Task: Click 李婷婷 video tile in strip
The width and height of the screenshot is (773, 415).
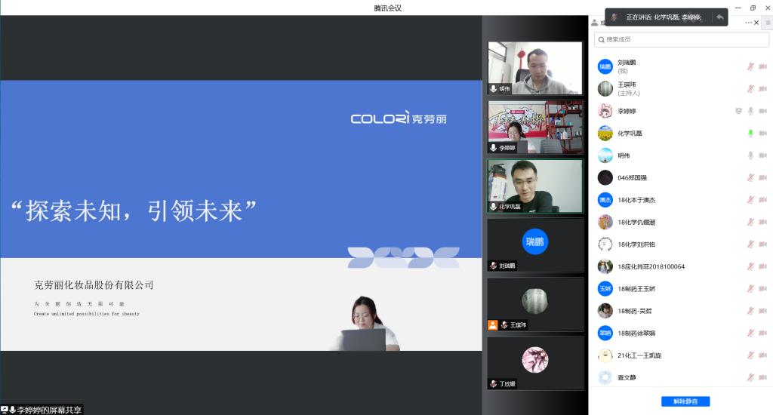Action: (x=535, y=127)
